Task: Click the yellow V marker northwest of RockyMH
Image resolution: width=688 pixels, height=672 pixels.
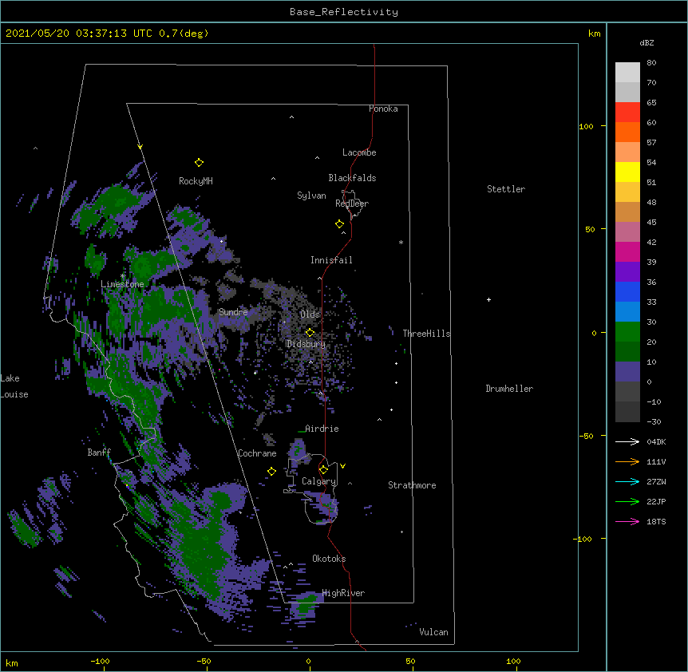Action: pyautogui.click(x=140, y=147)
